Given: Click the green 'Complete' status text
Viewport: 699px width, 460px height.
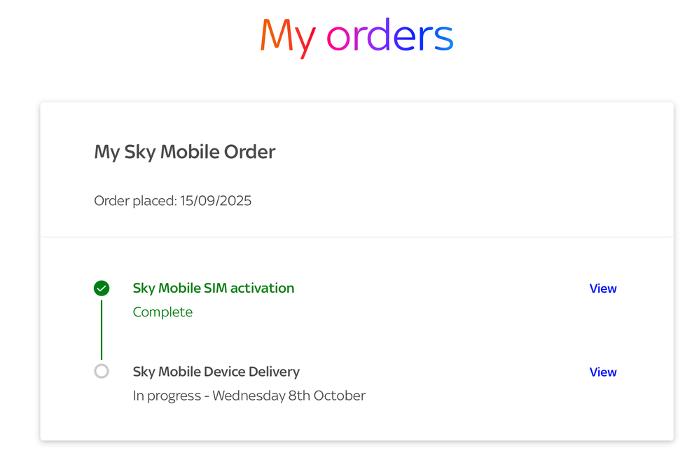Looking at the screenshot, I should click(x=162, y=312).
